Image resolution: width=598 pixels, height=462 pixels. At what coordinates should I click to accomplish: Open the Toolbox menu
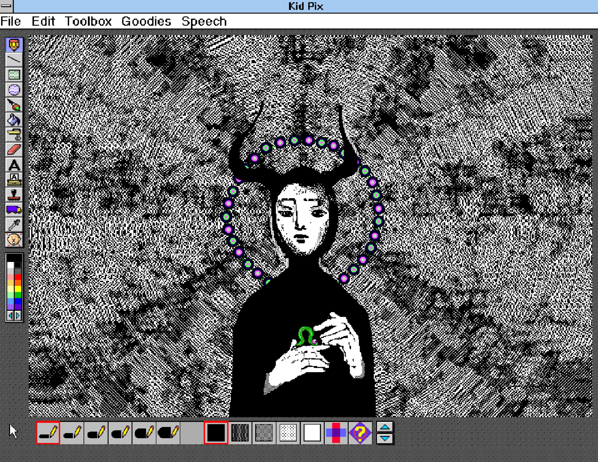(88, 22)
